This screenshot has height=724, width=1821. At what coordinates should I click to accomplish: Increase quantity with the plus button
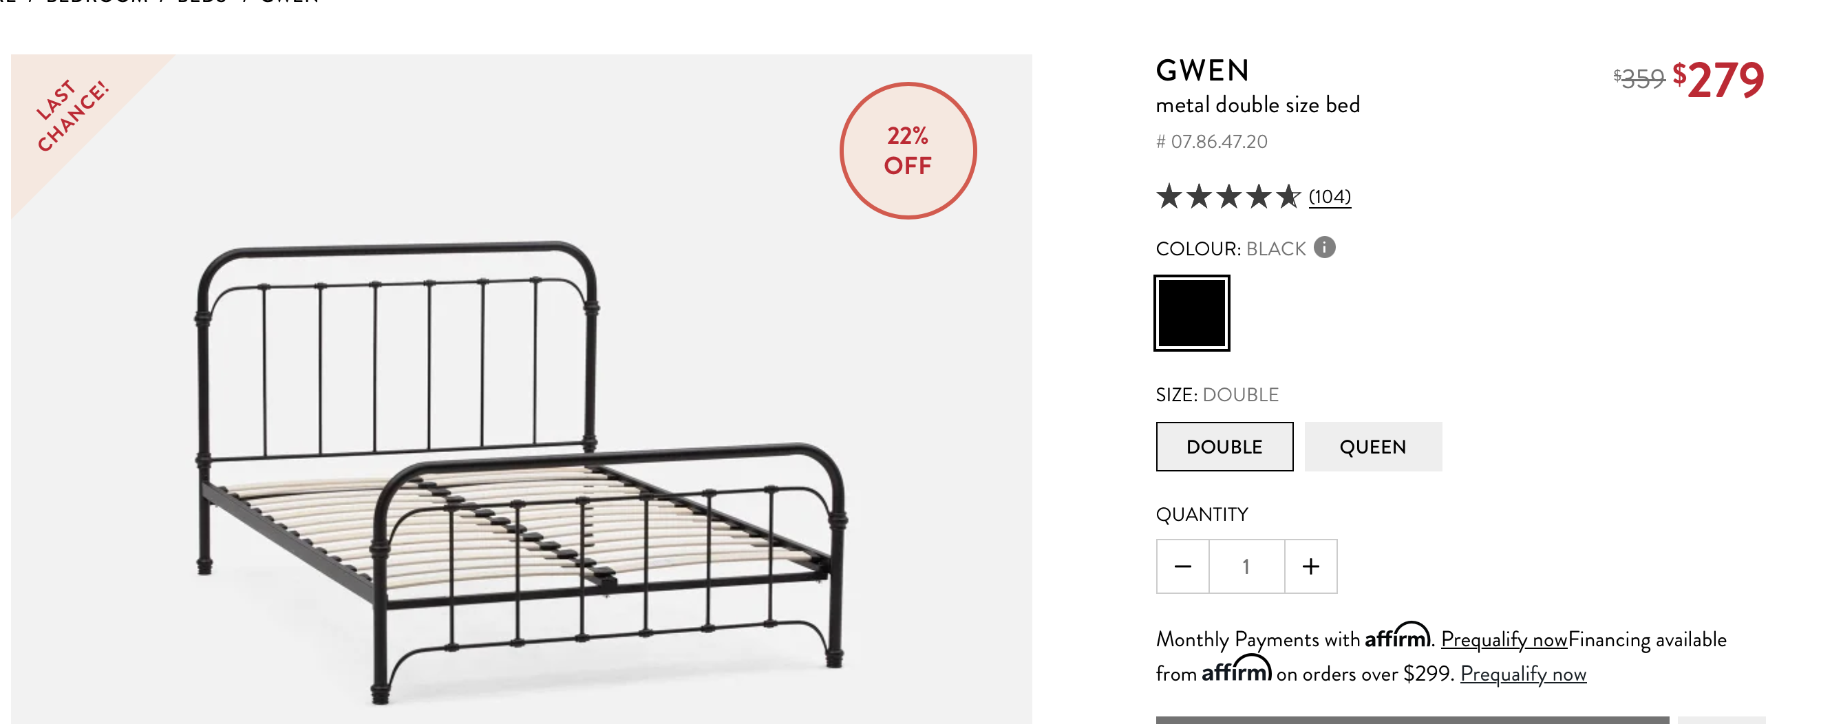click(1310, 566)
